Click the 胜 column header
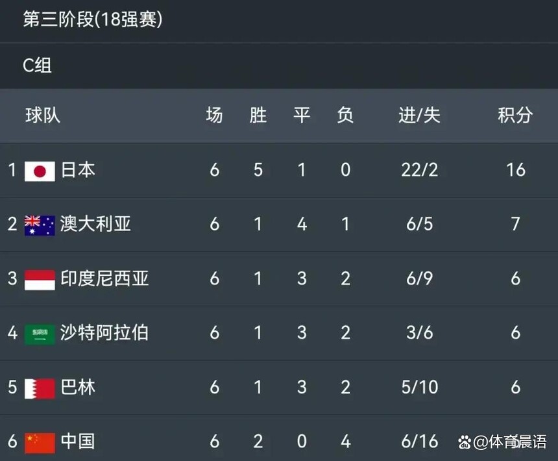This screenshot has width=558, height=461. pos(258,116)
